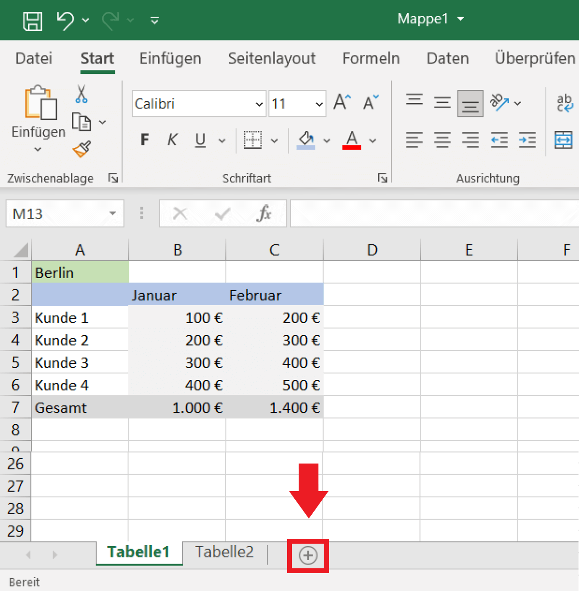This screenshot has width=579, height=591.
Task: Expand the Borders options arrow
Action: 275,141
